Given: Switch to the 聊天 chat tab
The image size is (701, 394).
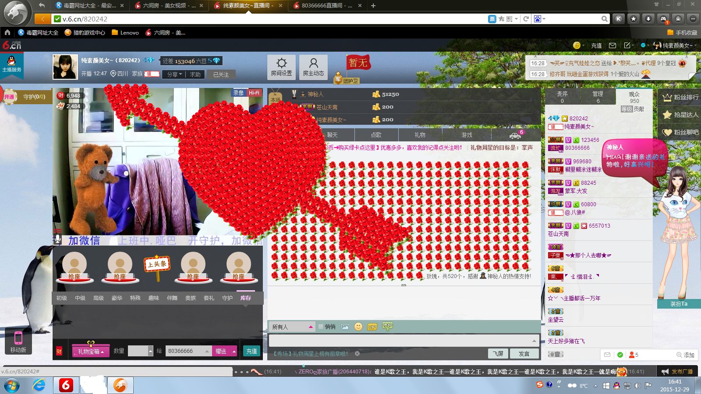Looking at the screenshot, I should point(333,135).
